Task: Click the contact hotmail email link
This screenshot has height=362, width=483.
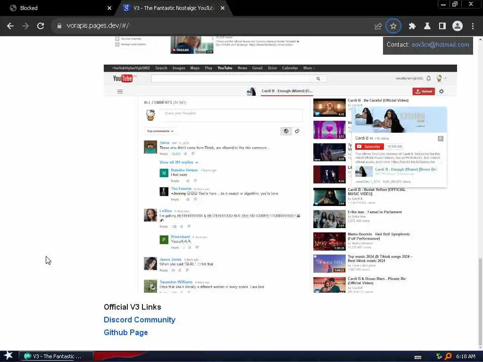Action: pos(441,45)
